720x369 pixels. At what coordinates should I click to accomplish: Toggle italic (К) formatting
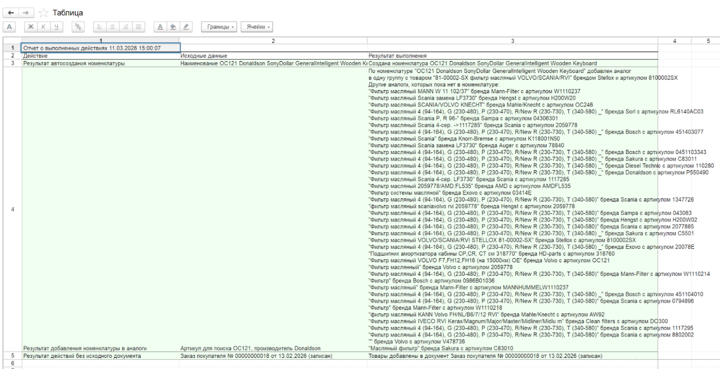[43, 27]
